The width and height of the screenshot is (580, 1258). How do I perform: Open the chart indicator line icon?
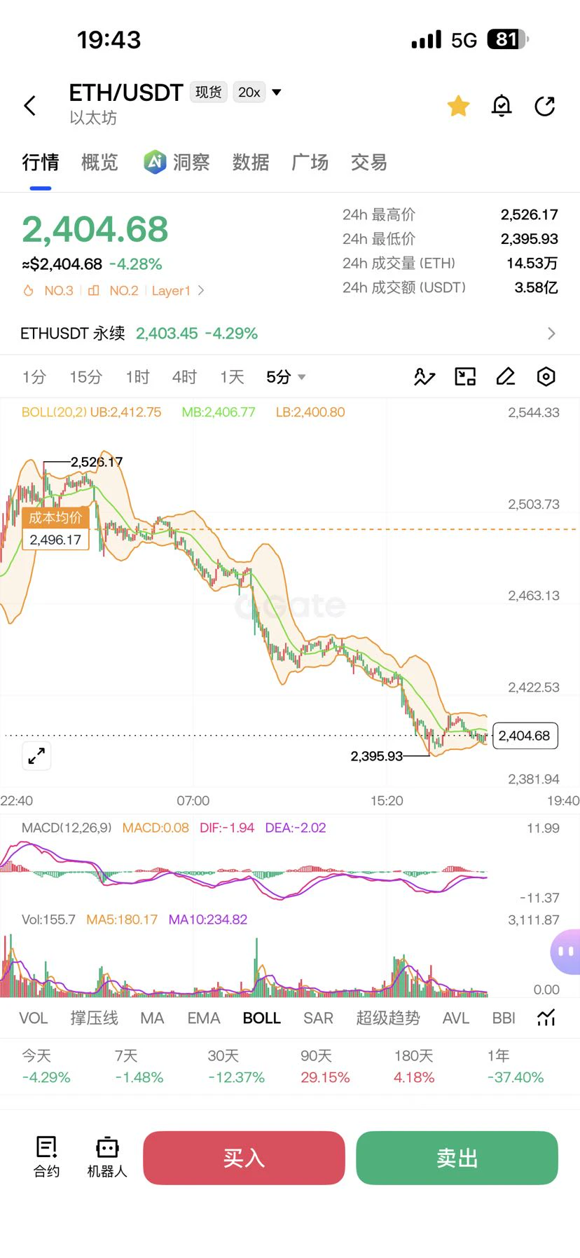424,377
